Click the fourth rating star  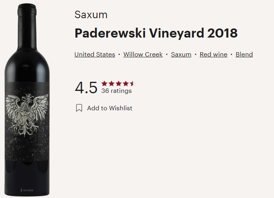[x=126, y=83]
